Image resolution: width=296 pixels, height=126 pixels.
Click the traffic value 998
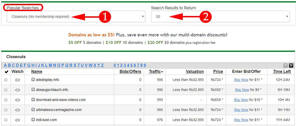(160, 80)
